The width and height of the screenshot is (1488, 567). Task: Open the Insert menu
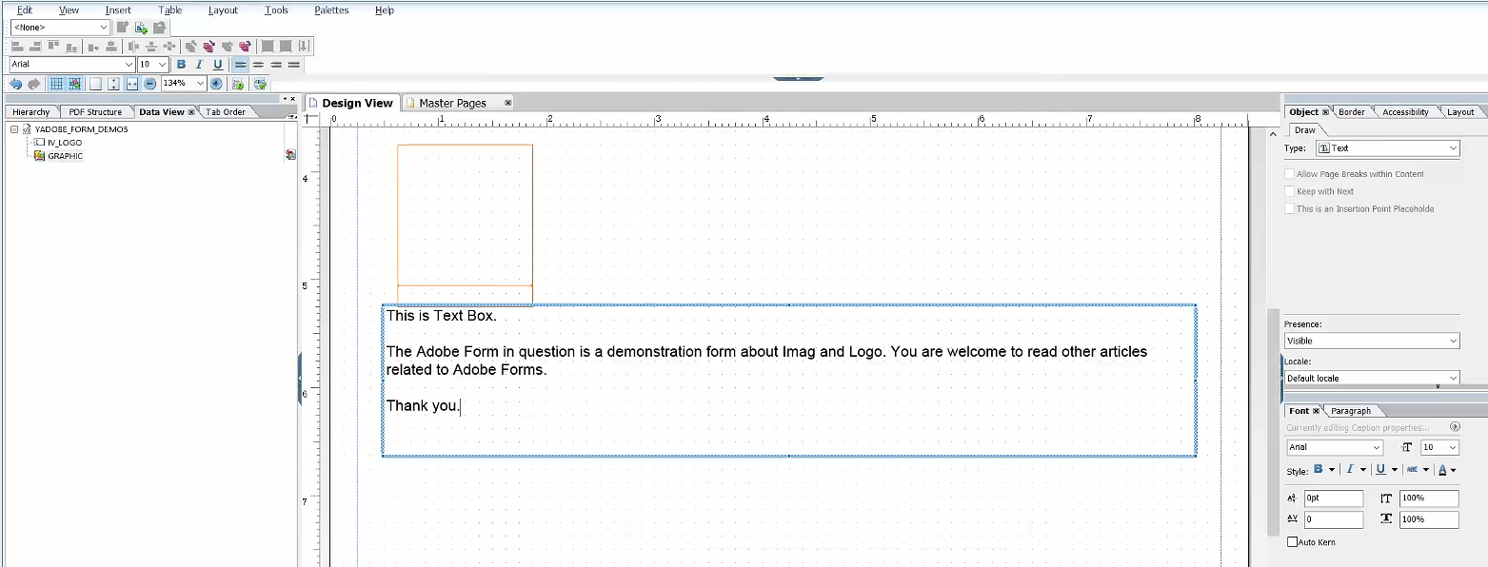118,10
